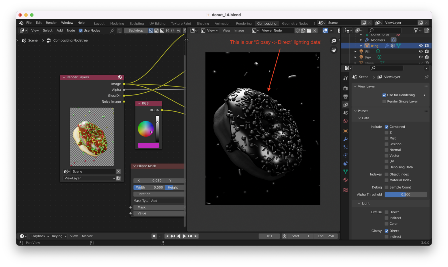Screen dimensions: 448x267
Task: Collapse the Ellipse Mask node
Action: pyautogui.click(x=135, y=166)
